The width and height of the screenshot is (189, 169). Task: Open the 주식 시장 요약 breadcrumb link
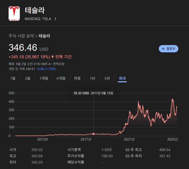pyautogui.click(x=21, y=36)
